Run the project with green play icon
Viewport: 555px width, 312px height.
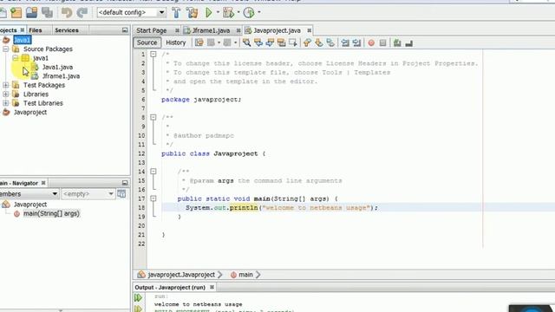[209, 13]
